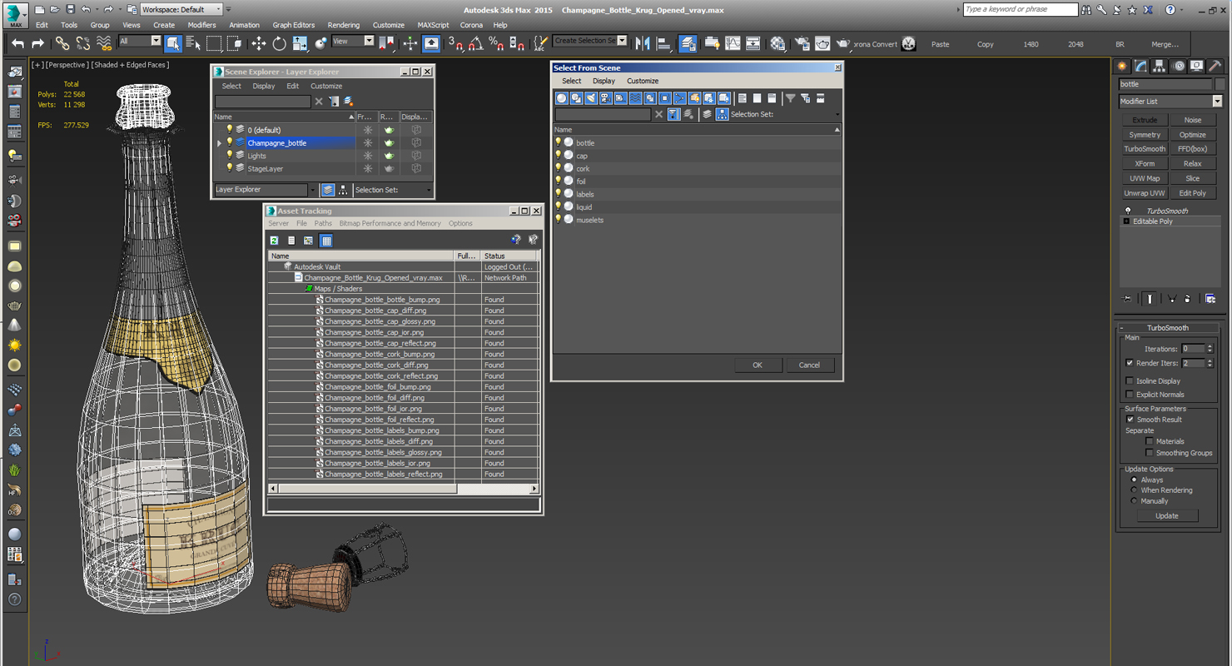Click the Select and Link chain icon

pyautogui.click(x=62, y=43)
